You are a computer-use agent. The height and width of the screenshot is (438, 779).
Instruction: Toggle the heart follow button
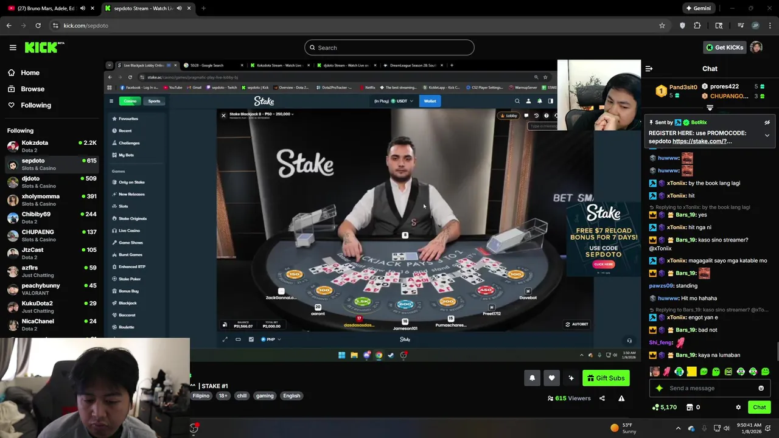click(x=551, y=378)
